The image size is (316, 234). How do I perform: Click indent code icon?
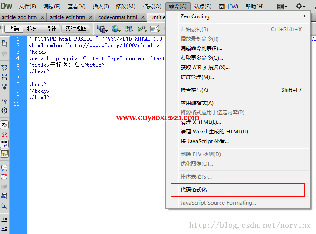tap(4, 220)
